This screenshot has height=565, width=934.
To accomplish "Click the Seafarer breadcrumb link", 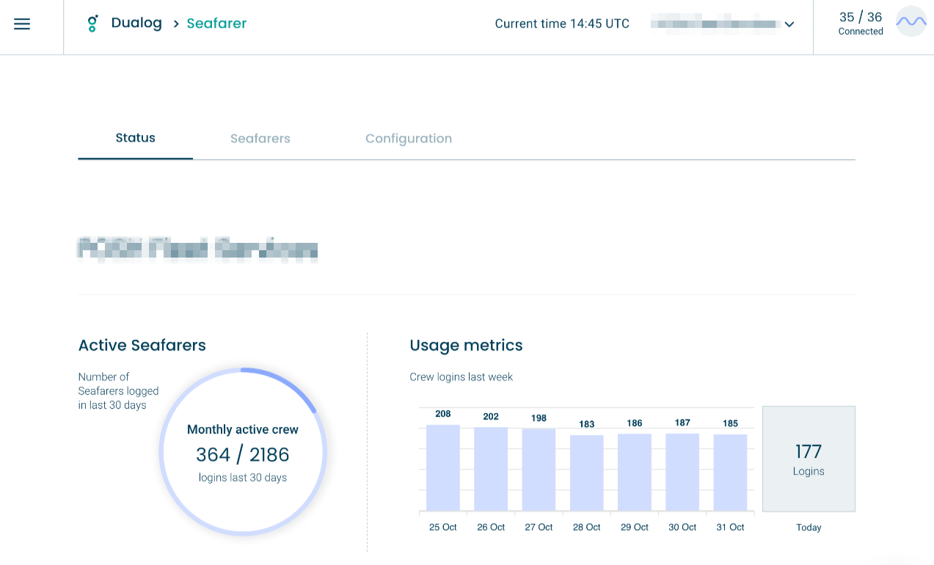I will (216, 23).
